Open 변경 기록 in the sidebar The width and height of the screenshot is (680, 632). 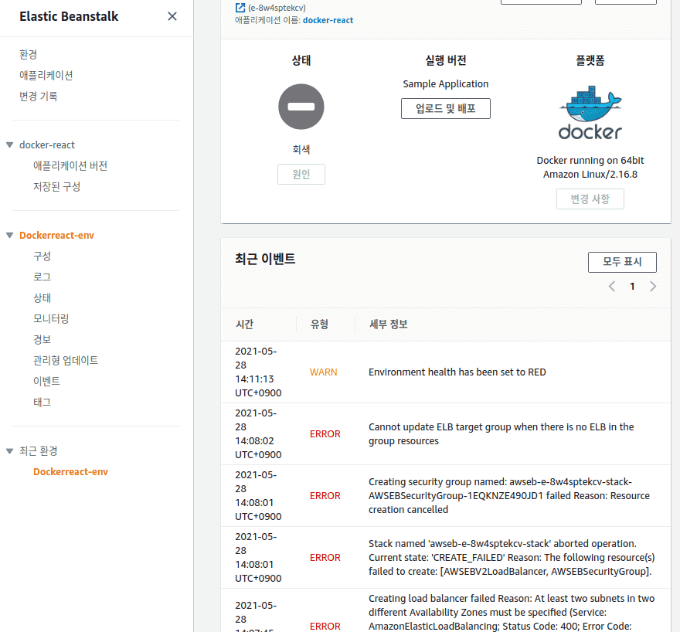(38, 97)
